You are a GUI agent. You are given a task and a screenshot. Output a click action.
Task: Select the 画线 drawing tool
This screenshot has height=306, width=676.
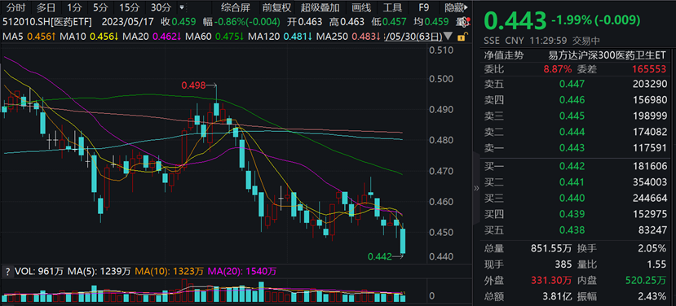(361, 7)
